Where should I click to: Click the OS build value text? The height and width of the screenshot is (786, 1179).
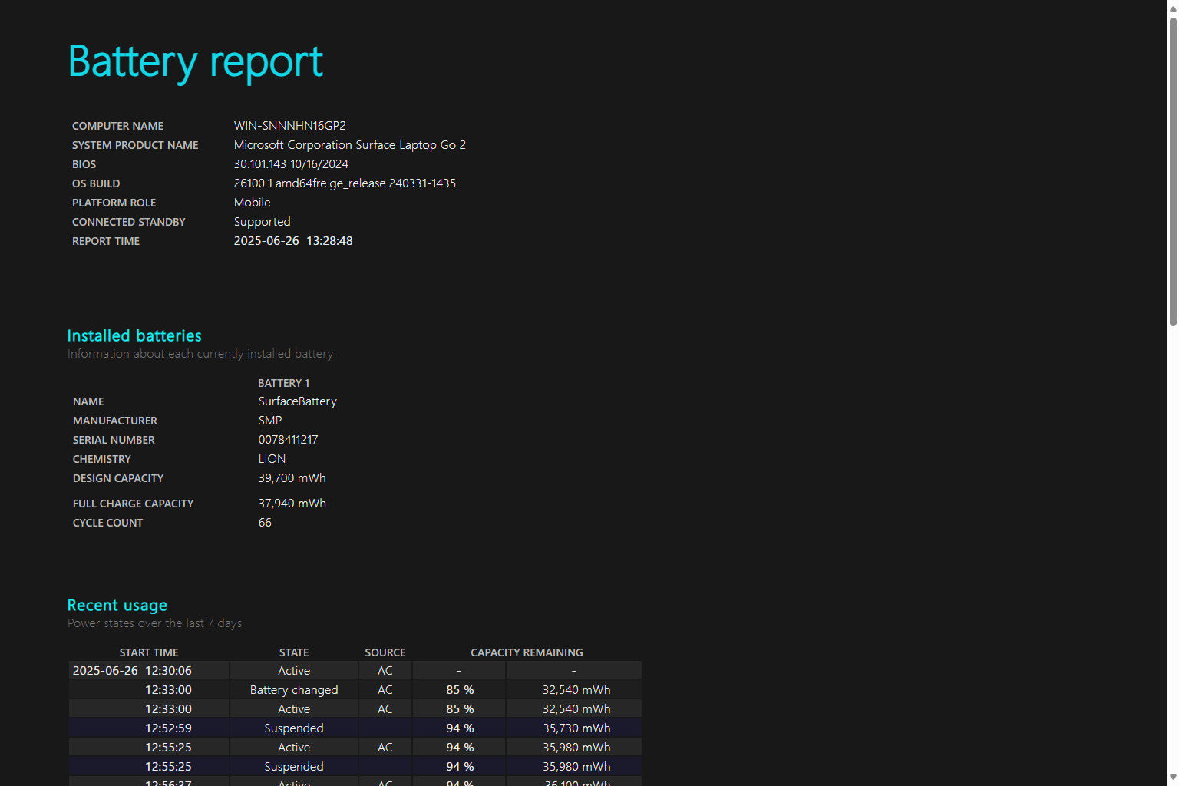[345, 183]
